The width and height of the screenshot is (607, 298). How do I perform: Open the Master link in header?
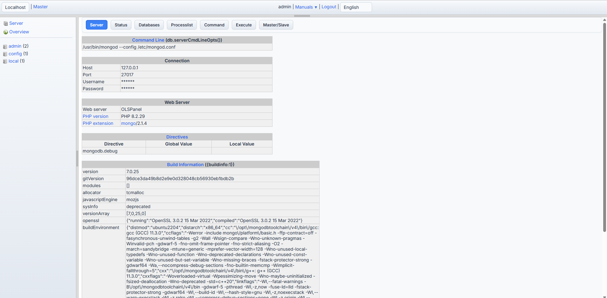point(40,7)
